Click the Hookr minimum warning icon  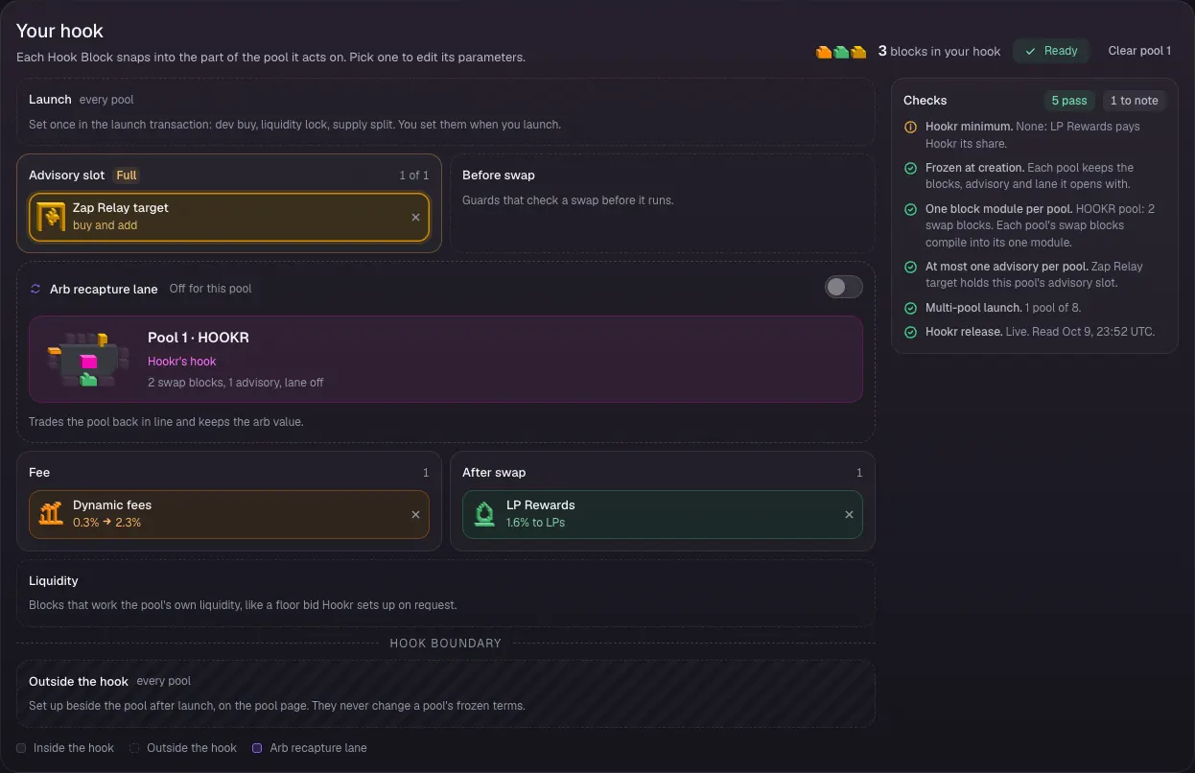pyautogui.click(x=910, y=127)
